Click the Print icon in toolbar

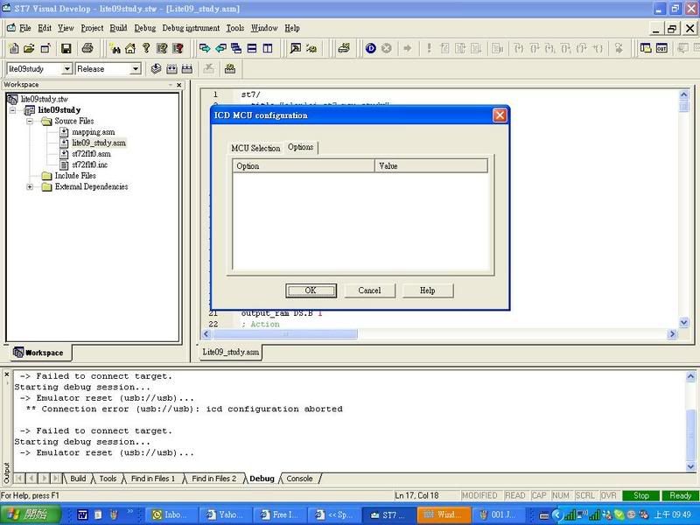(87, 48)
